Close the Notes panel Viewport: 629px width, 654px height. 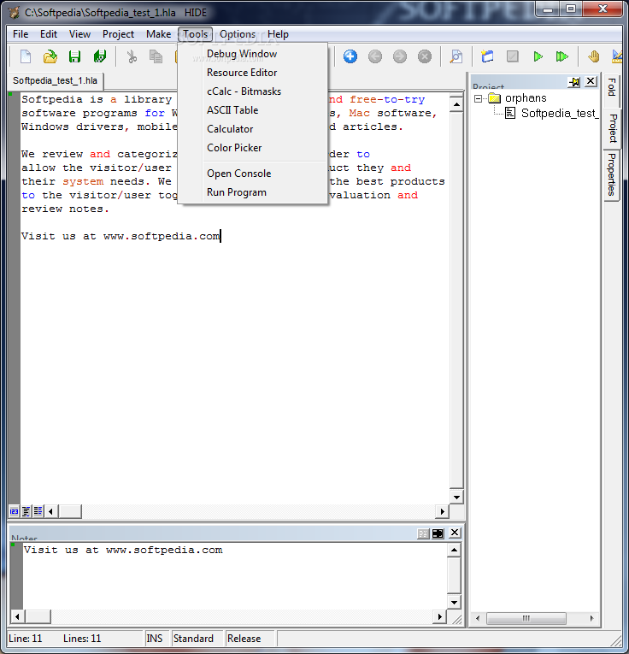455,533
